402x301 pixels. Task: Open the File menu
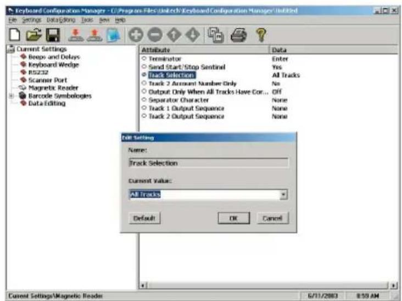pos(12,20)
